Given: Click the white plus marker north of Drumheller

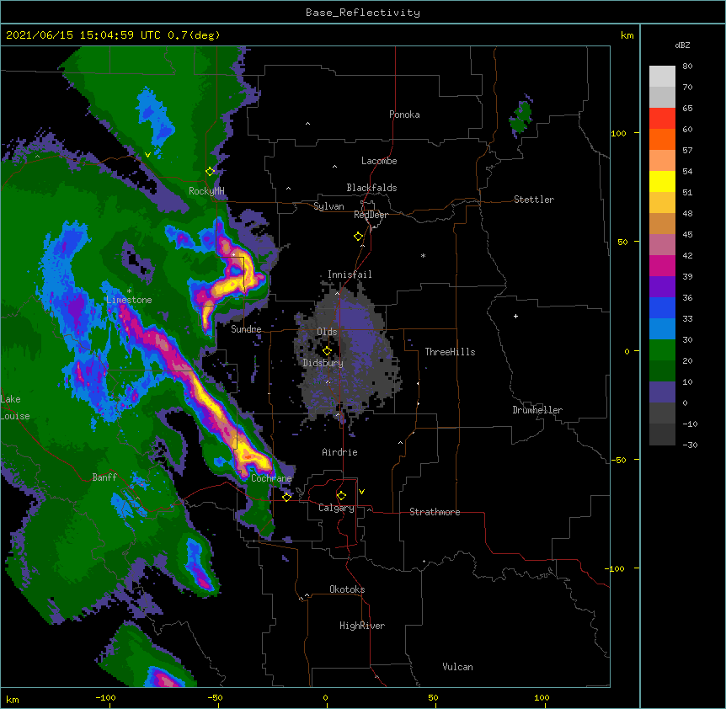Looking at the screenshot, I should click(515, 316).
